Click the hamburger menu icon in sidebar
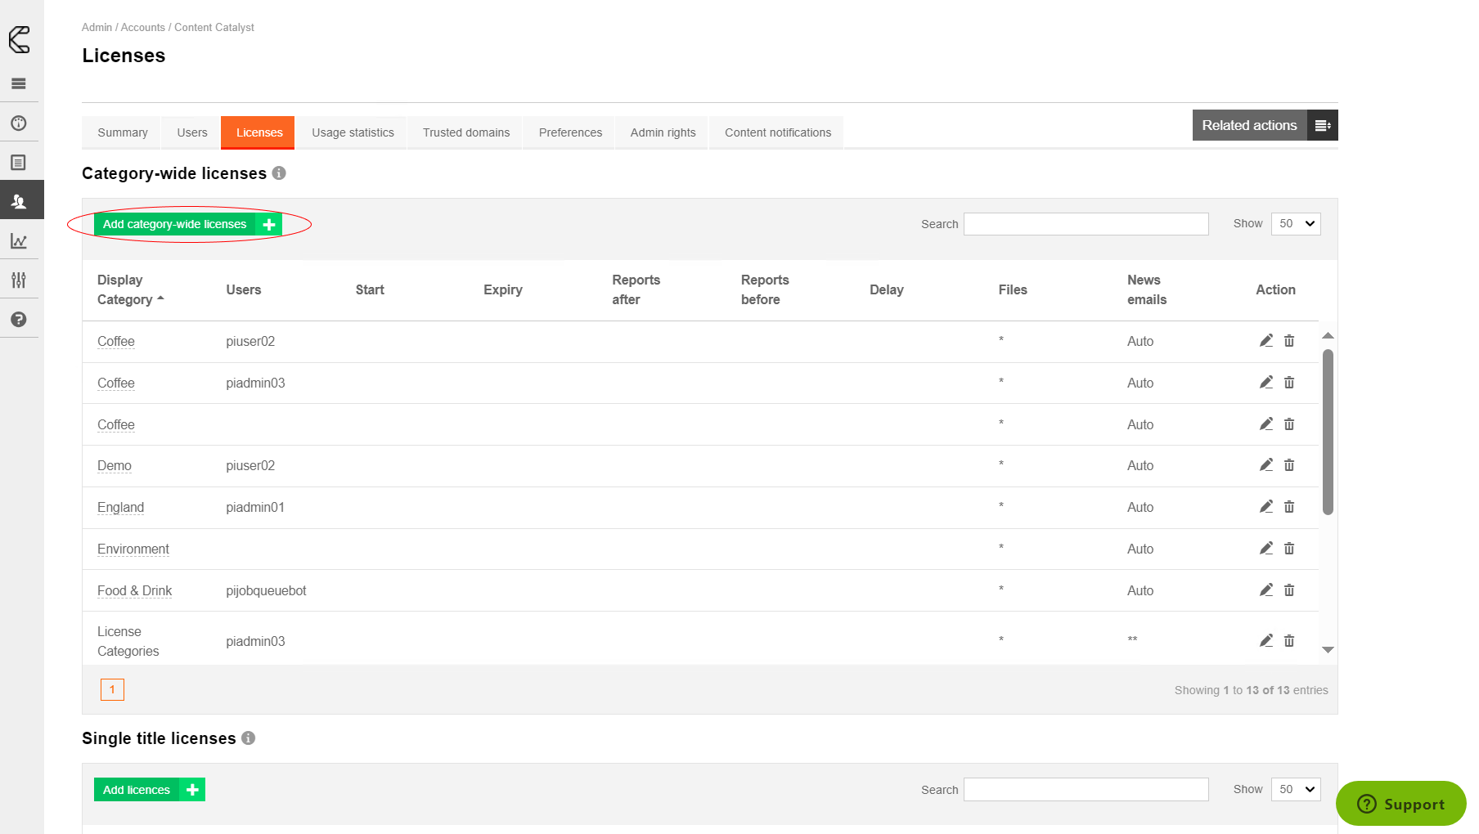 coord(19,83)
